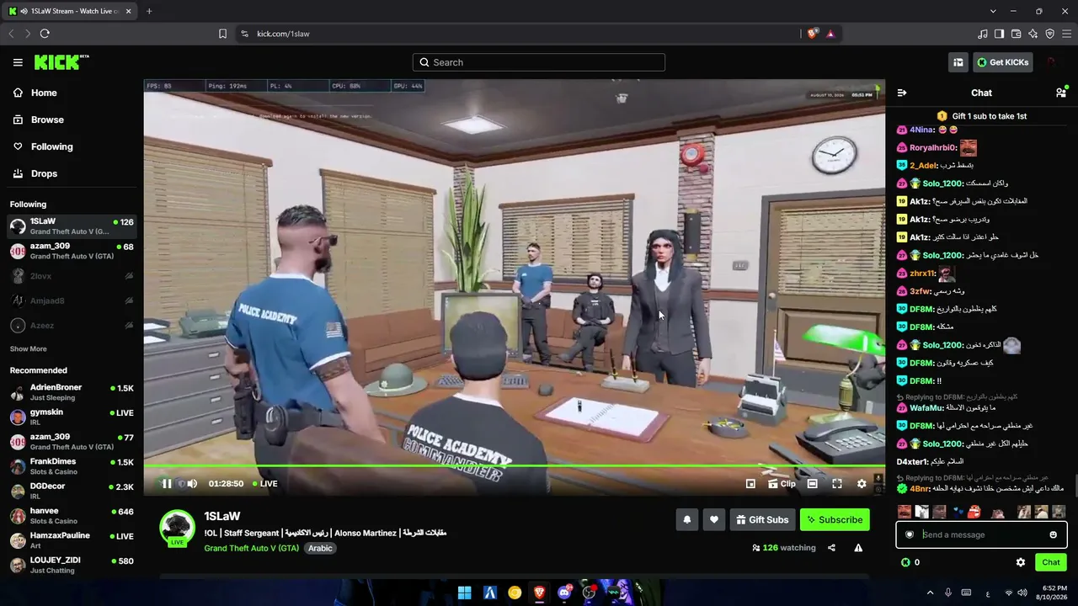Open the 1SLaW streamer avatar under video
Screen dimensions: 1078x606
[x=178, y=528]
